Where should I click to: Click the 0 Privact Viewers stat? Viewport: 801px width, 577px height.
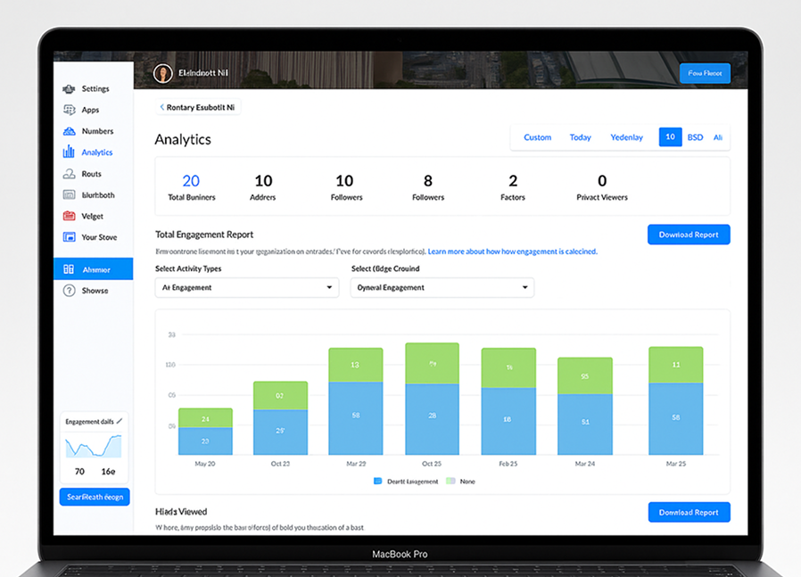click(602, 187)
